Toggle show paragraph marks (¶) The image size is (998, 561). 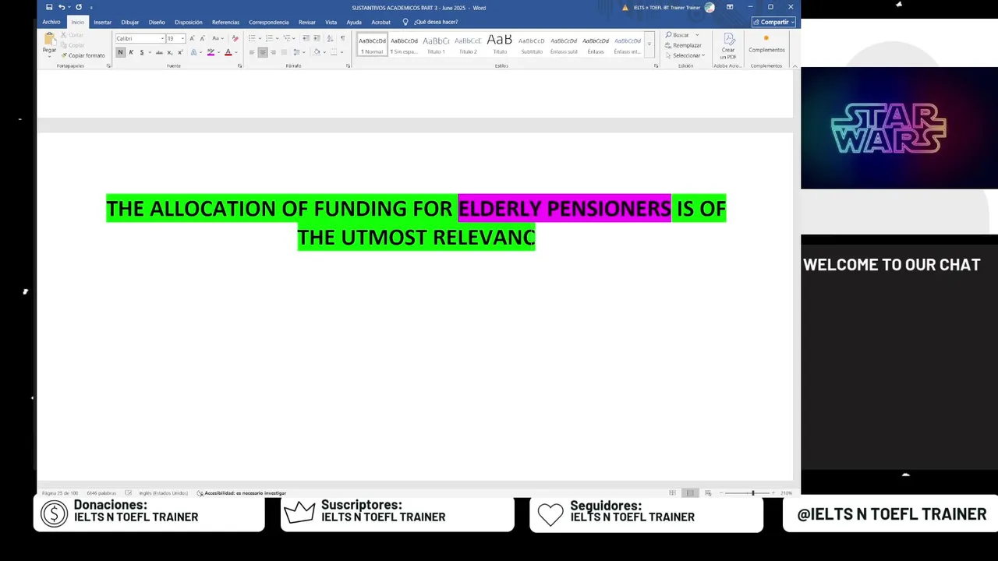pos(342,38)
